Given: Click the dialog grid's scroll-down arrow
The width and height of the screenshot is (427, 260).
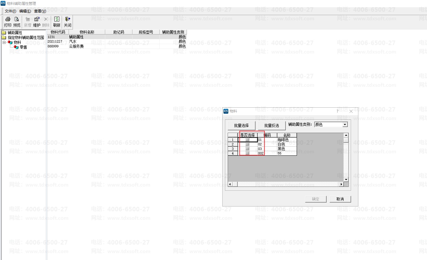Looking at the screenshot, I should pyautogui.click(x=346, y=180).
